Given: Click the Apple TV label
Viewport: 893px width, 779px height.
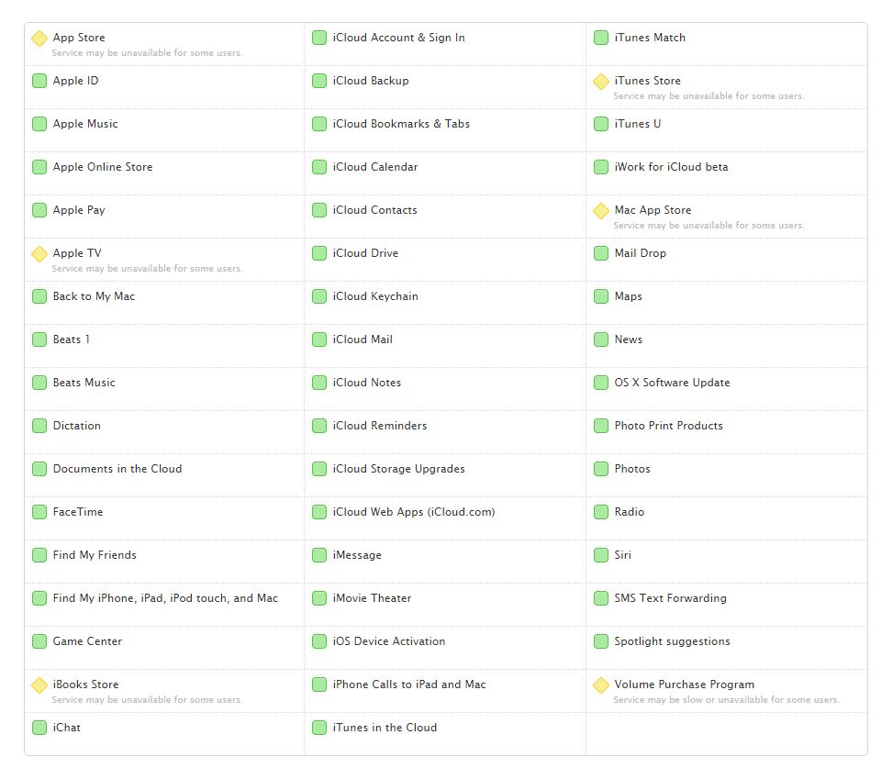Looking at the screenshot, I should [x=77, y=253].
